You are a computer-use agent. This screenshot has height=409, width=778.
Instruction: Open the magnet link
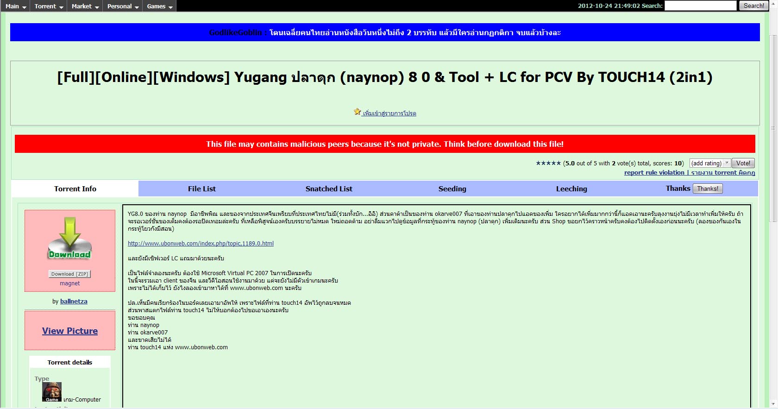click(70, 283)
